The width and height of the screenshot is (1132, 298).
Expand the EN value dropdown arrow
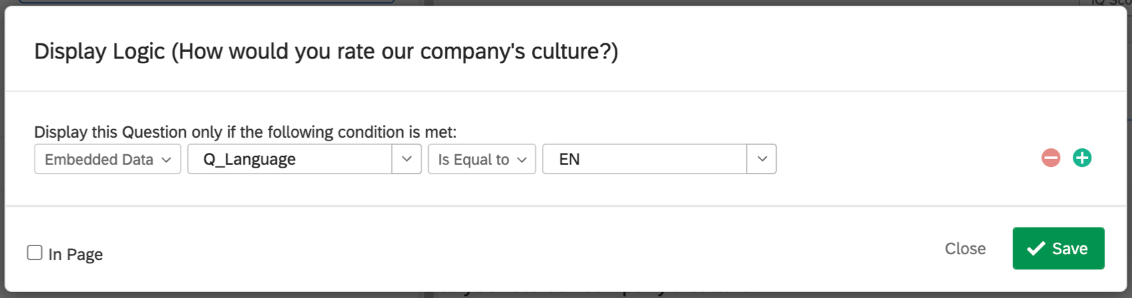[762, 159]
